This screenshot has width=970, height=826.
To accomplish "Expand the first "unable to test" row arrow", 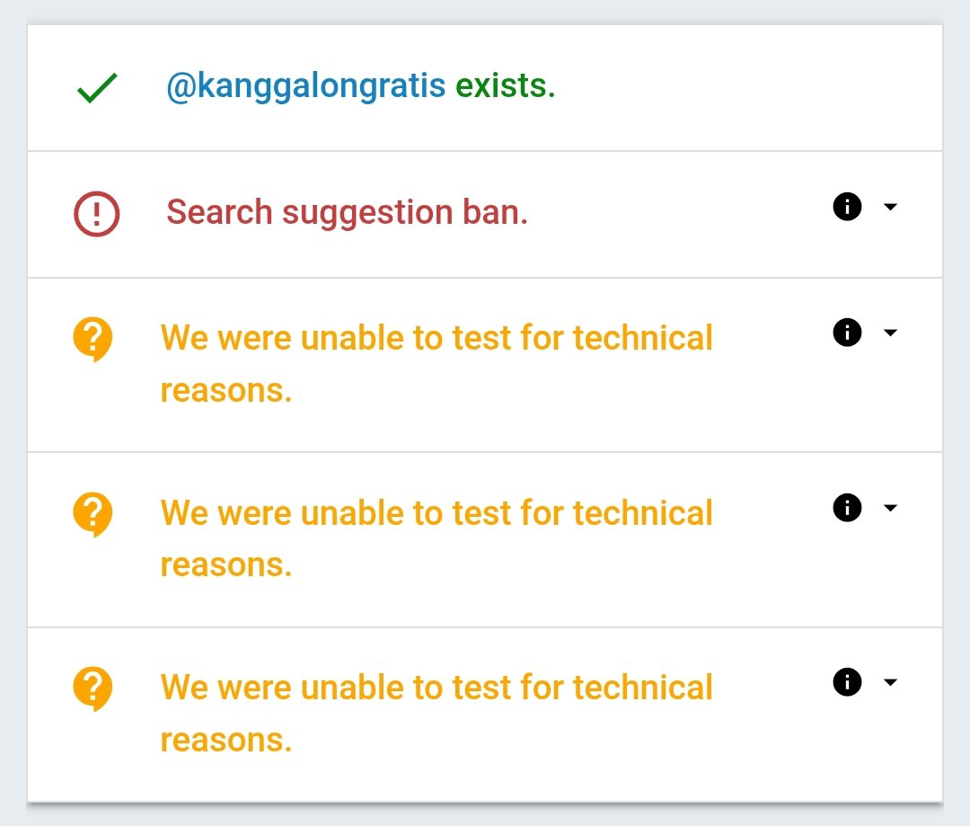I will 890,333.
